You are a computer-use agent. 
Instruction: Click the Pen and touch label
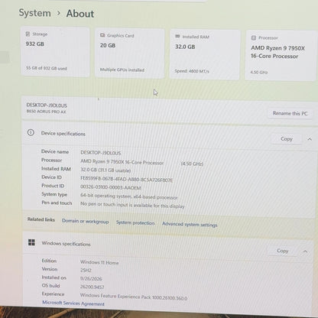click(57, 203)
